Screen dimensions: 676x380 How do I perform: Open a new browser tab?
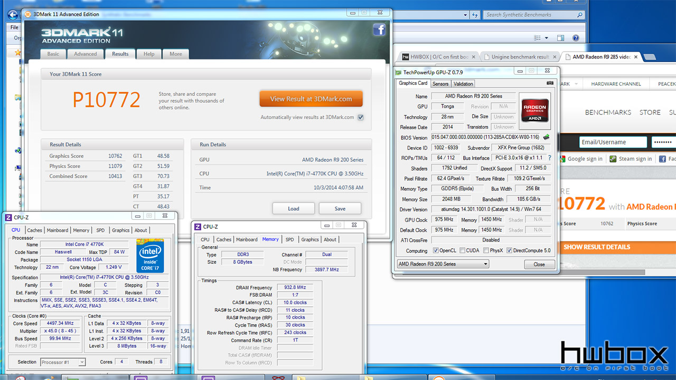tap(650, 57)
